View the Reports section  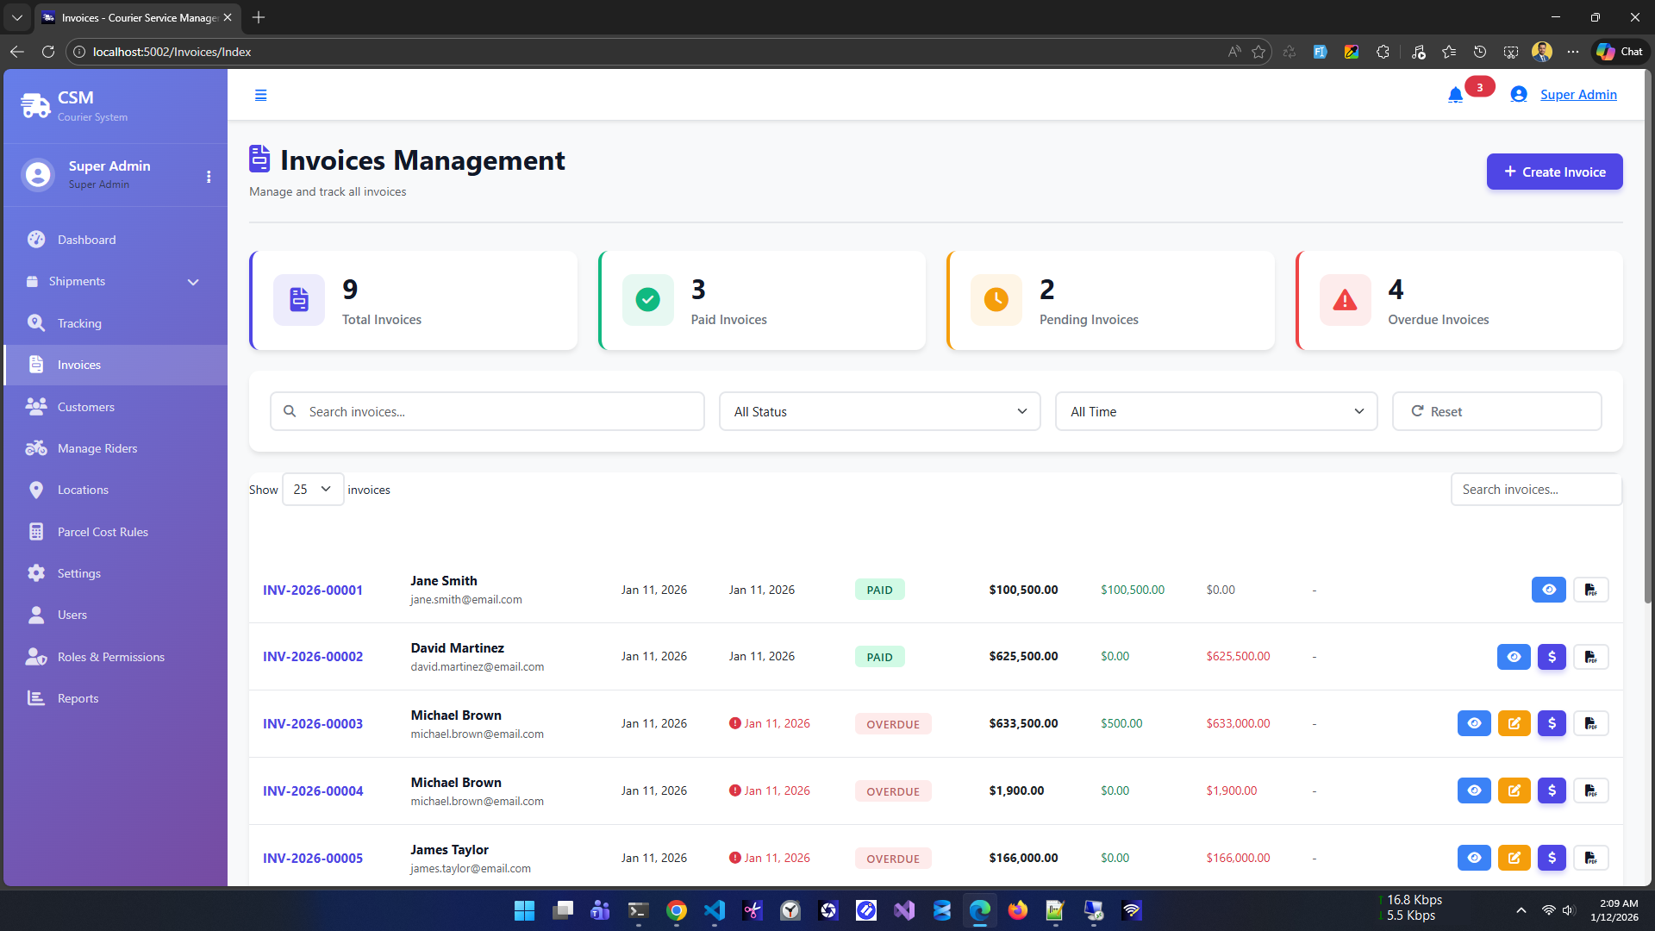(78, 697)
